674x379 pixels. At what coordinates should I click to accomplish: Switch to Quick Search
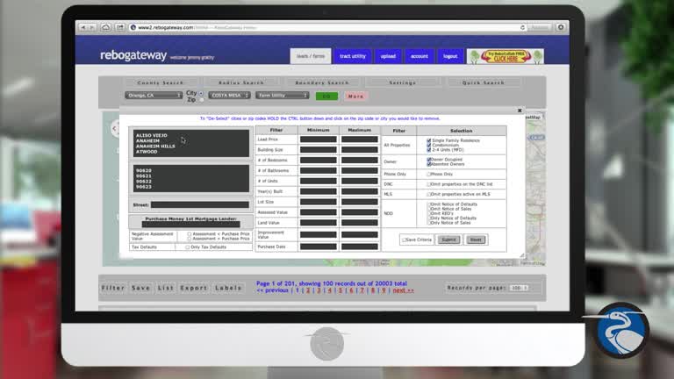tap(484, 82)
